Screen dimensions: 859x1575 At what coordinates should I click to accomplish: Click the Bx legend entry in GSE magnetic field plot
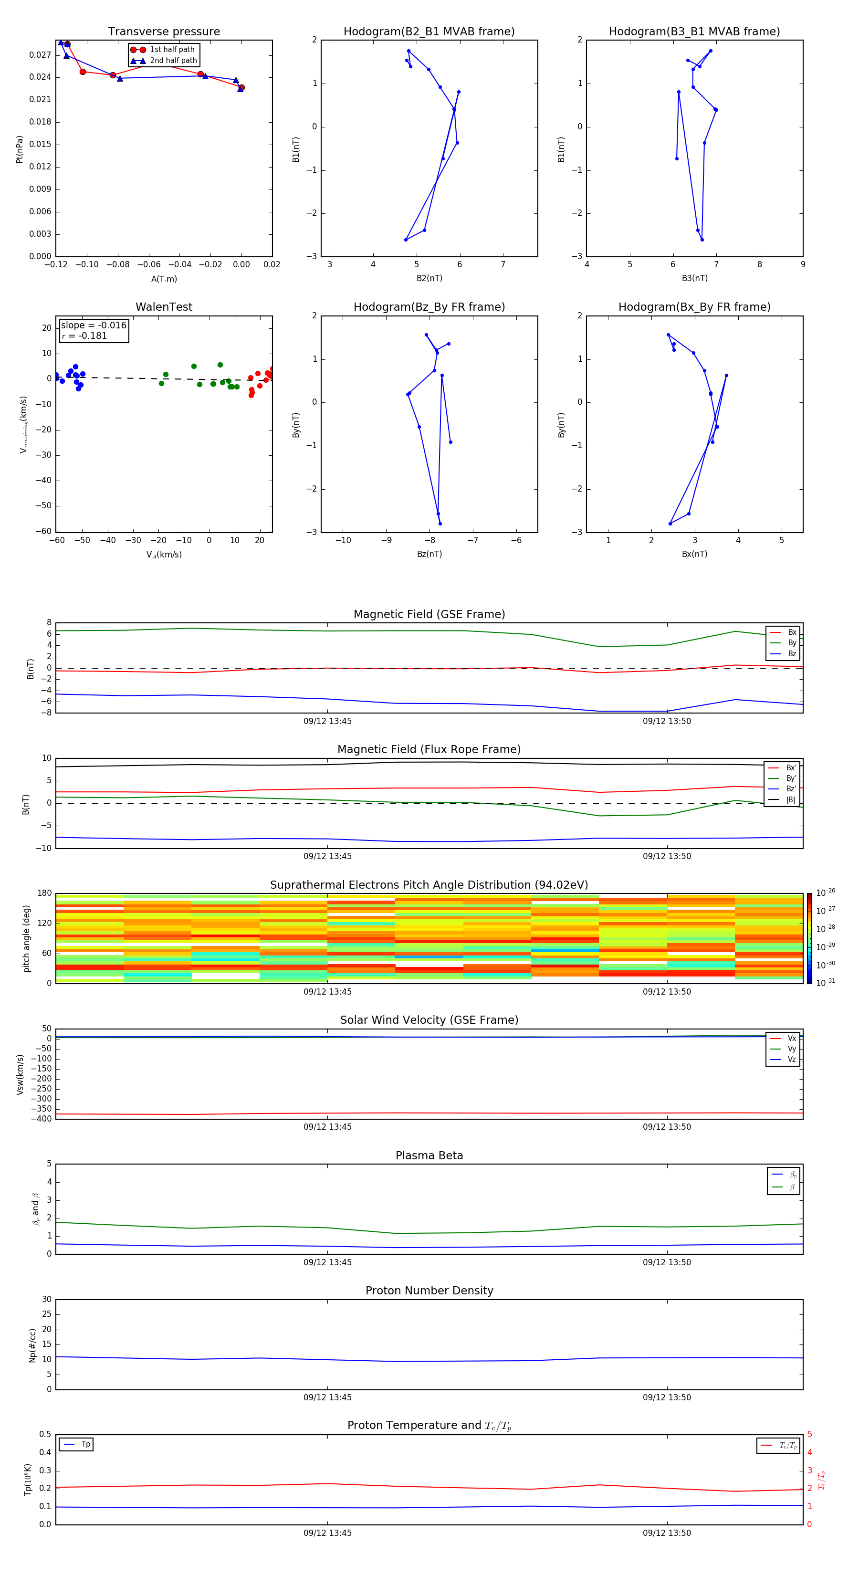click(x=783, y=632)
